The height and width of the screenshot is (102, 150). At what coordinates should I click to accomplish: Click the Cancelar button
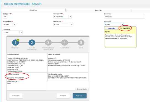point(16,96)
